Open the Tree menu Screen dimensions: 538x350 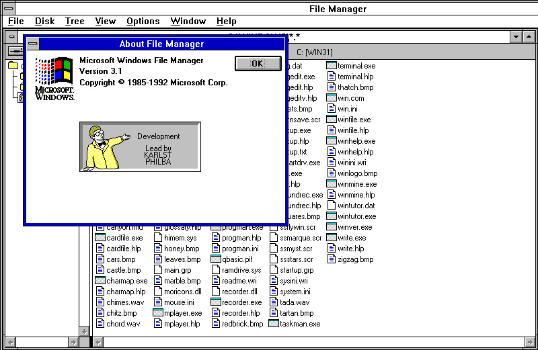75,21
